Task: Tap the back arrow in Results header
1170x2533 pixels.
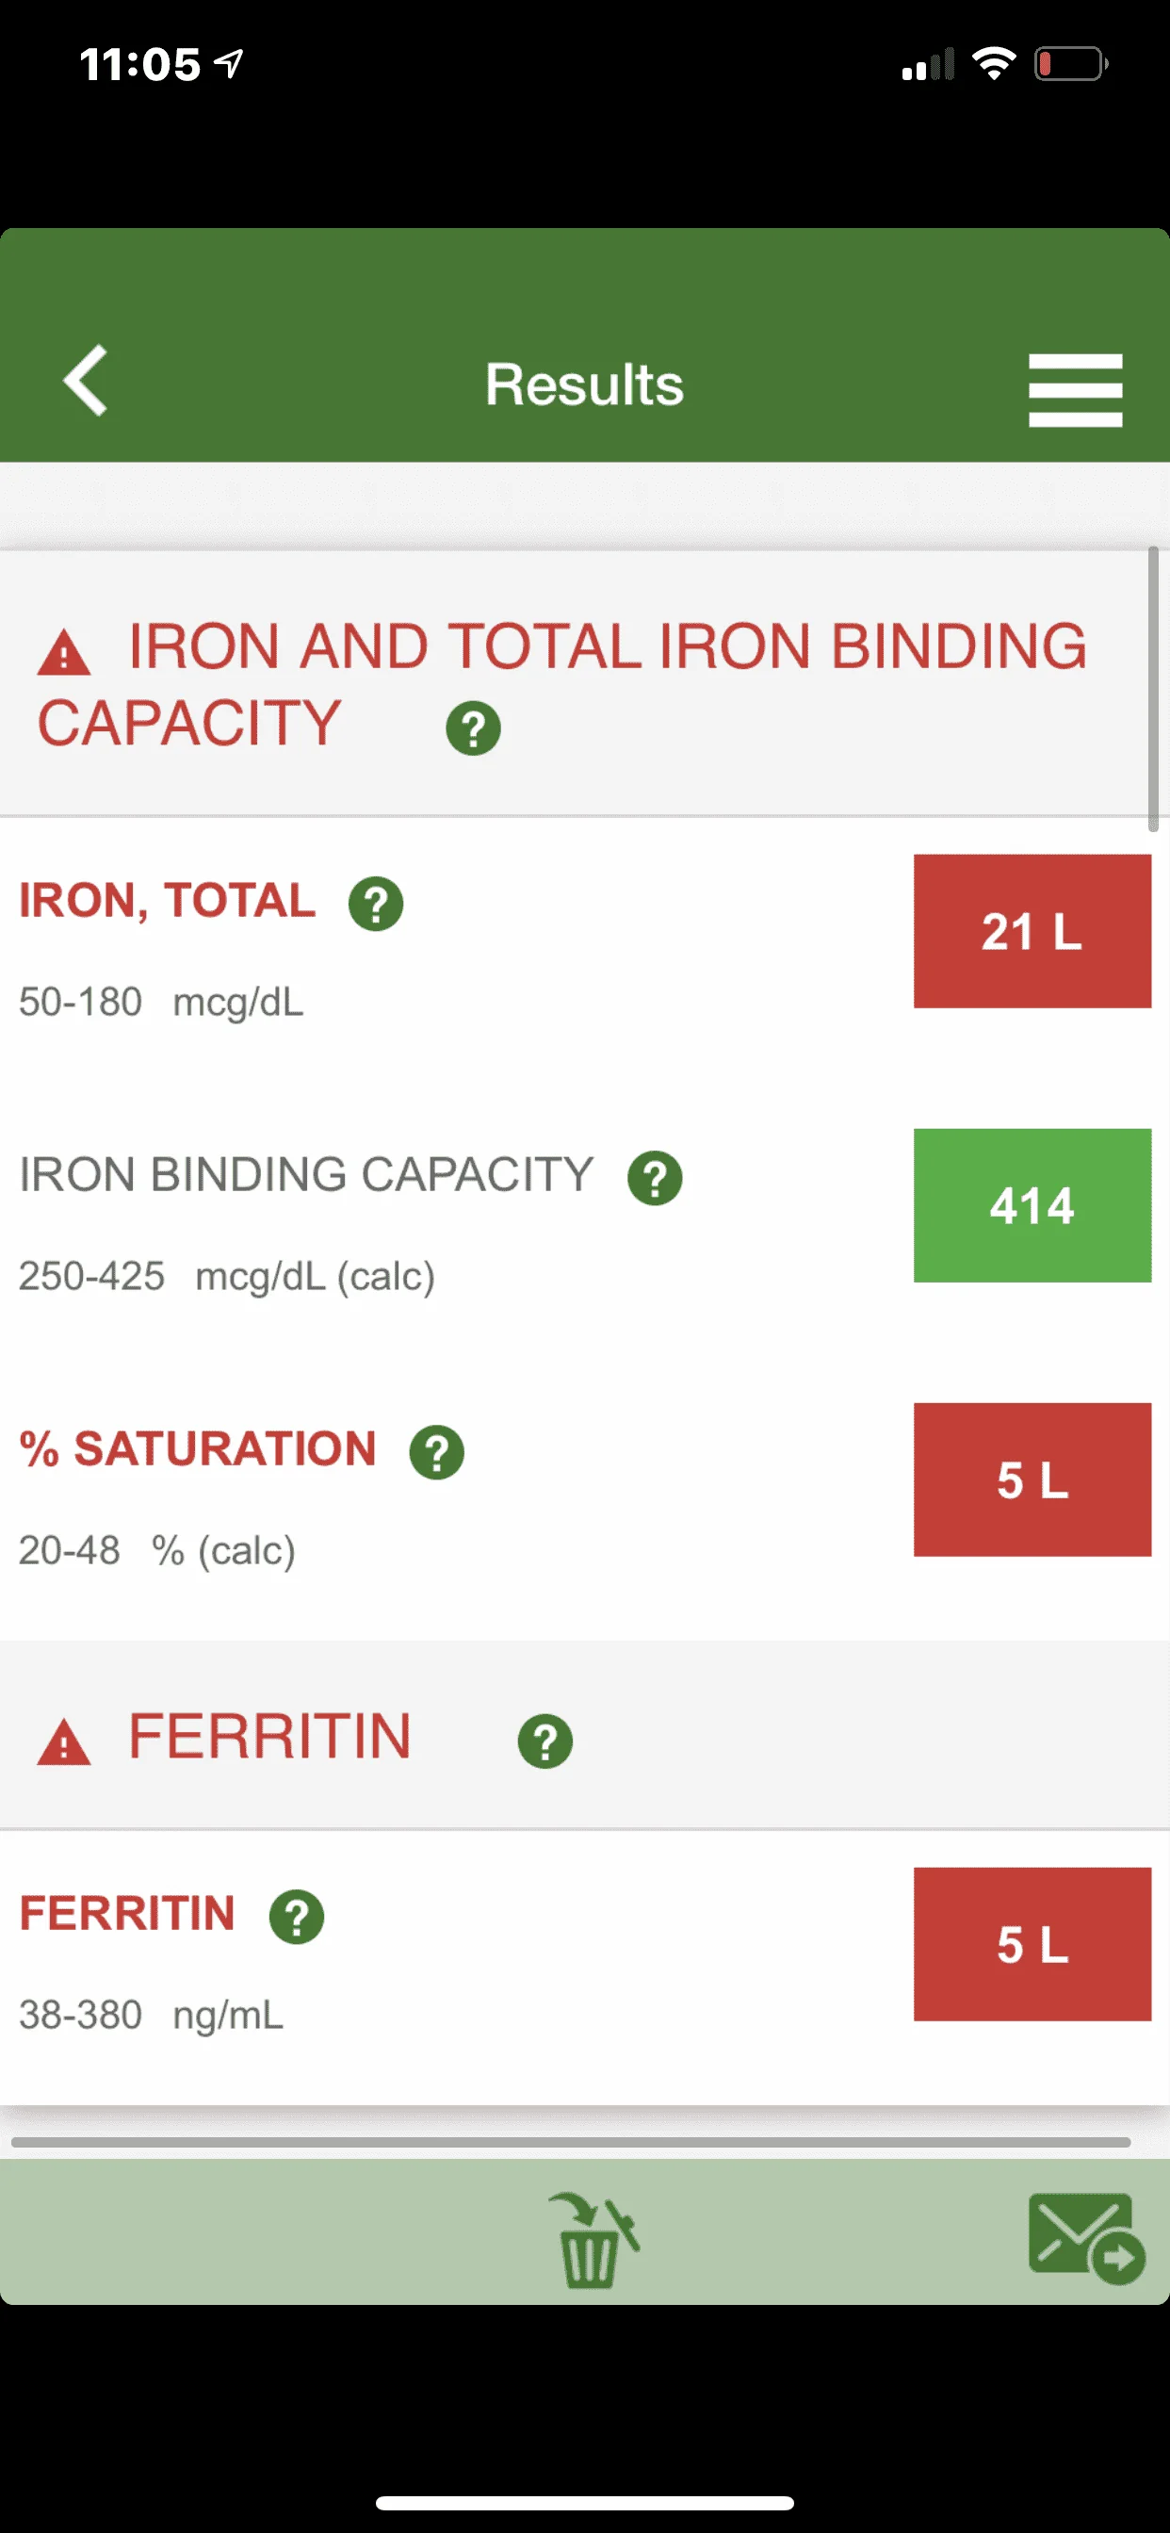Action: tap(86, 381)
